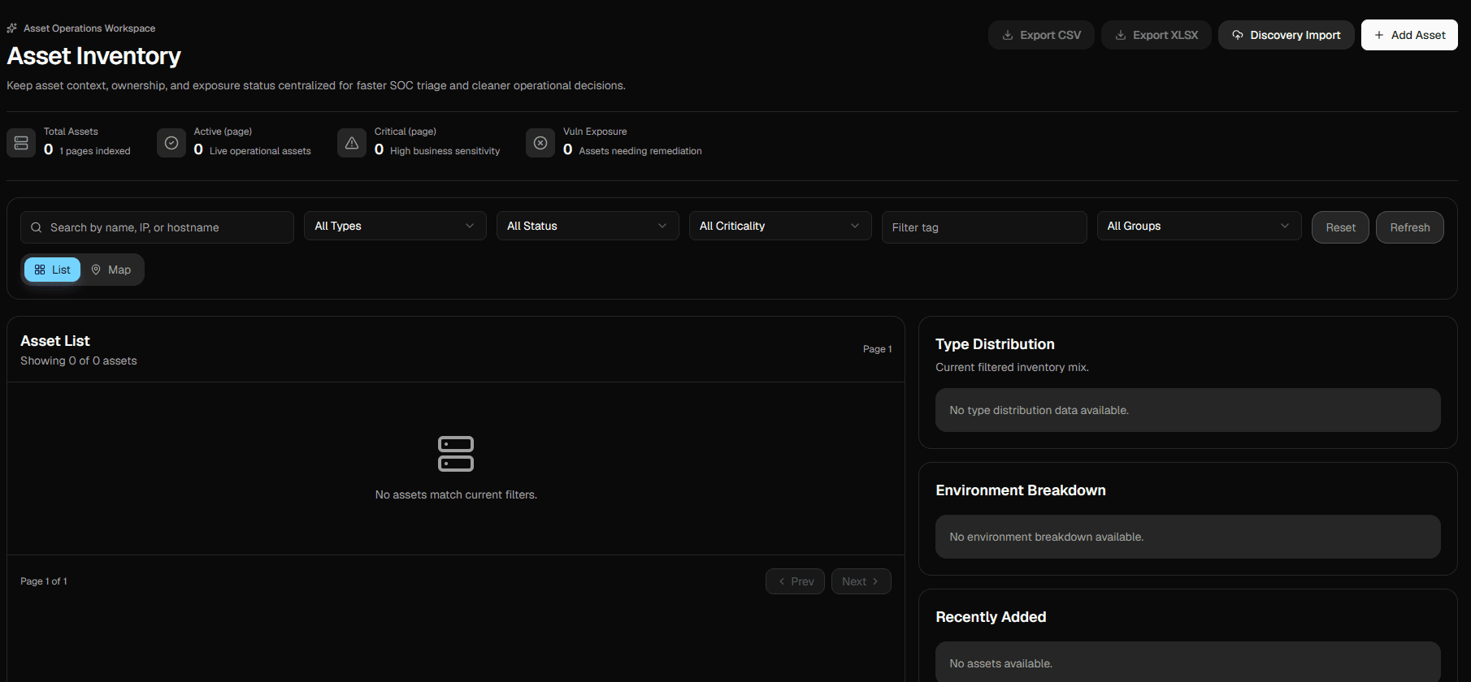Reset the filters
1471x682 pixels.
(1340, 227)
